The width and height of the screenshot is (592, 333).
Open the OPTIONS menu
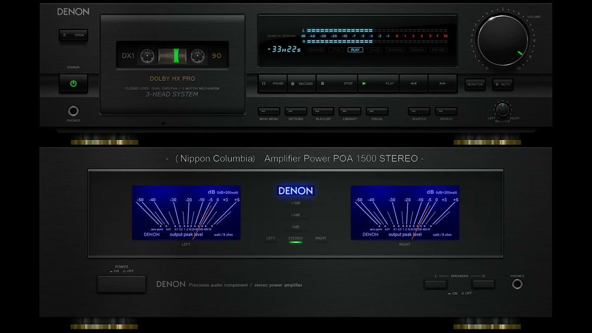[x=296, y=111]
